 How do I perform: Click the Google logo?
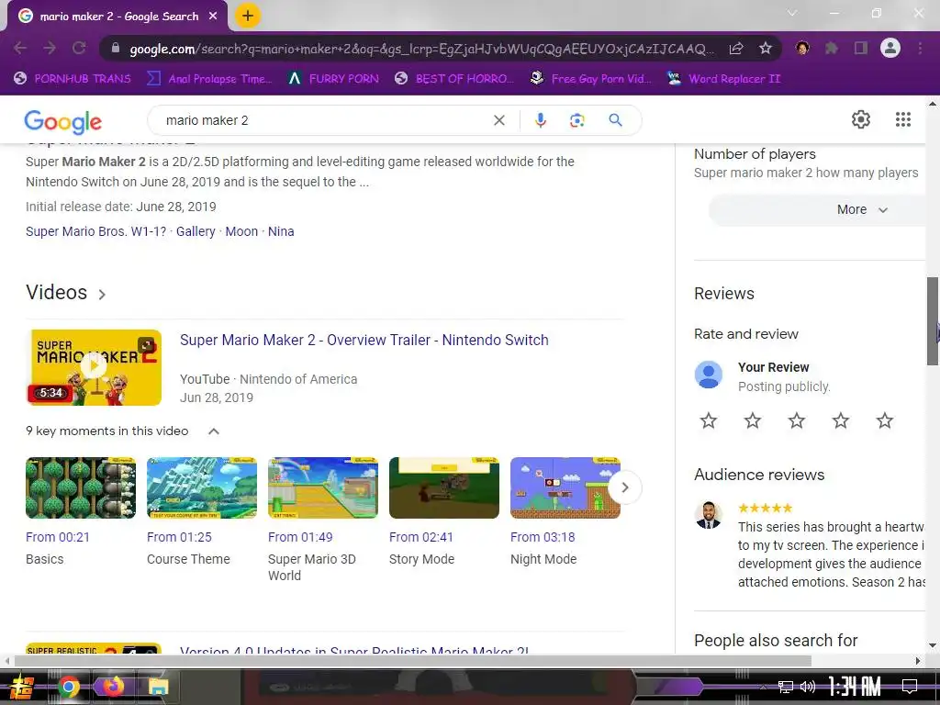(x=63, y=122)
